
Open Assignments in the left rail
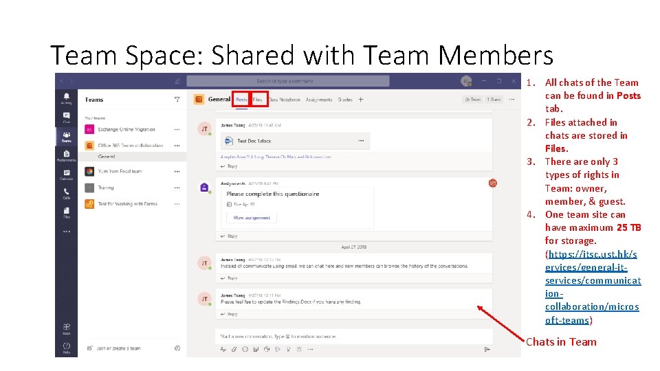point(67,156)
